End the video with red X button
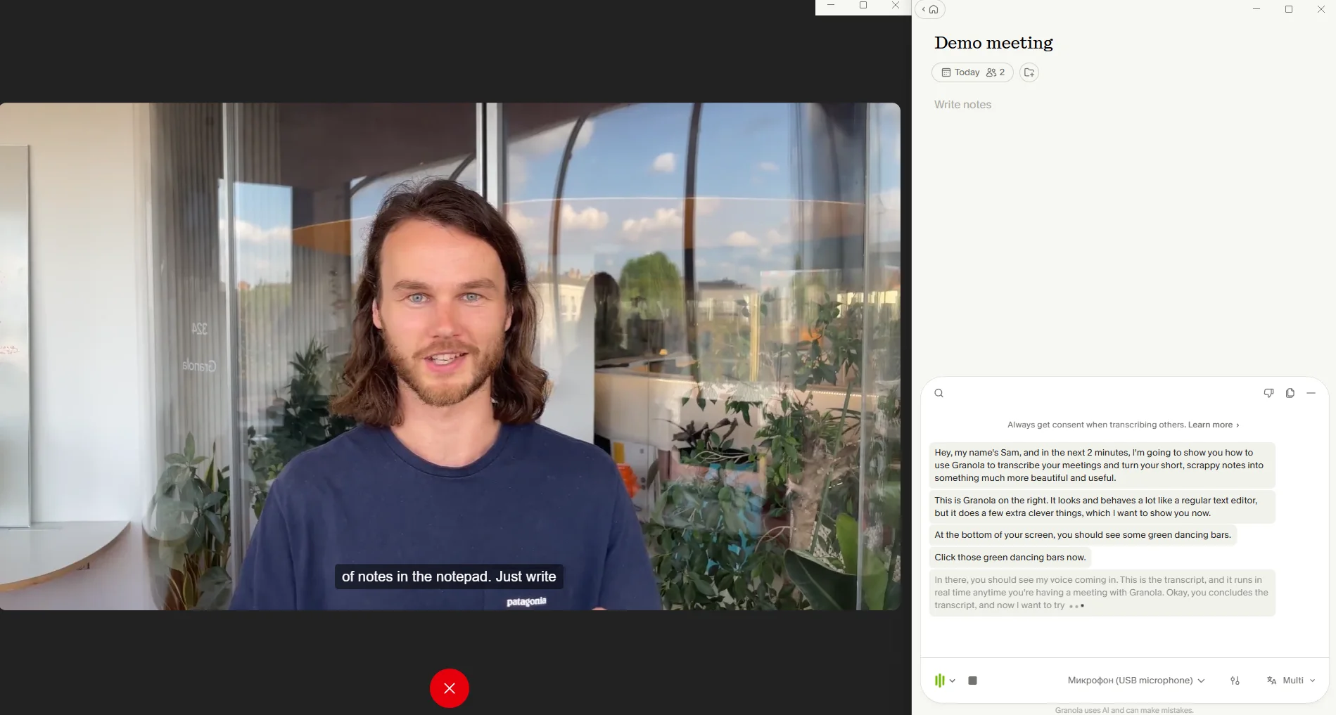Viewport: 1336px width, 715px height. pos(450,688)
